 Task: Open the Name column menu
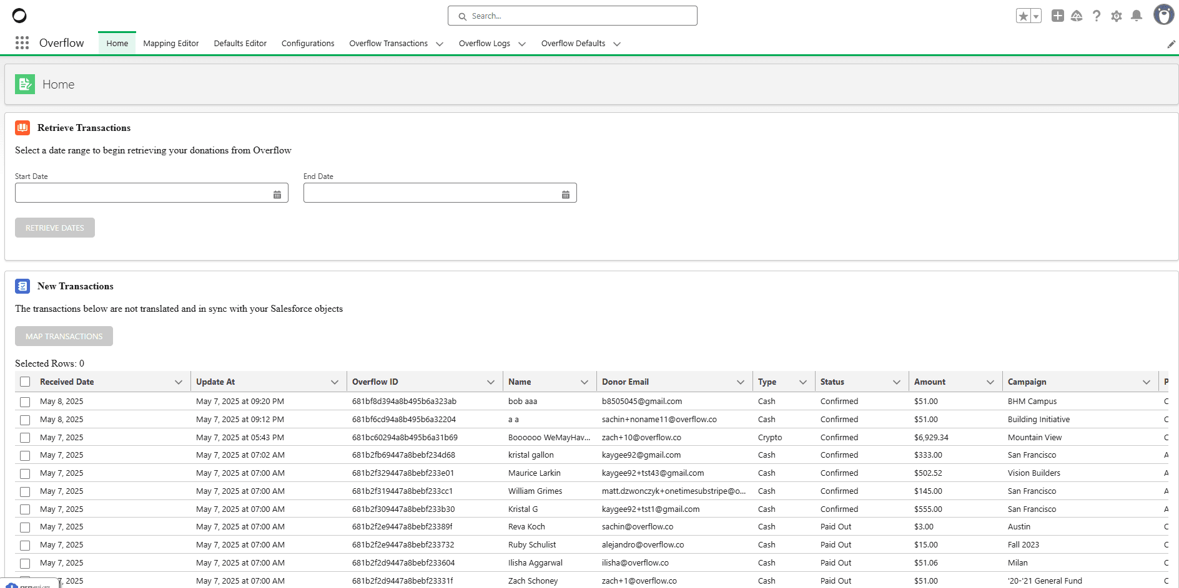pyautogui.click(x=585, y=382)
